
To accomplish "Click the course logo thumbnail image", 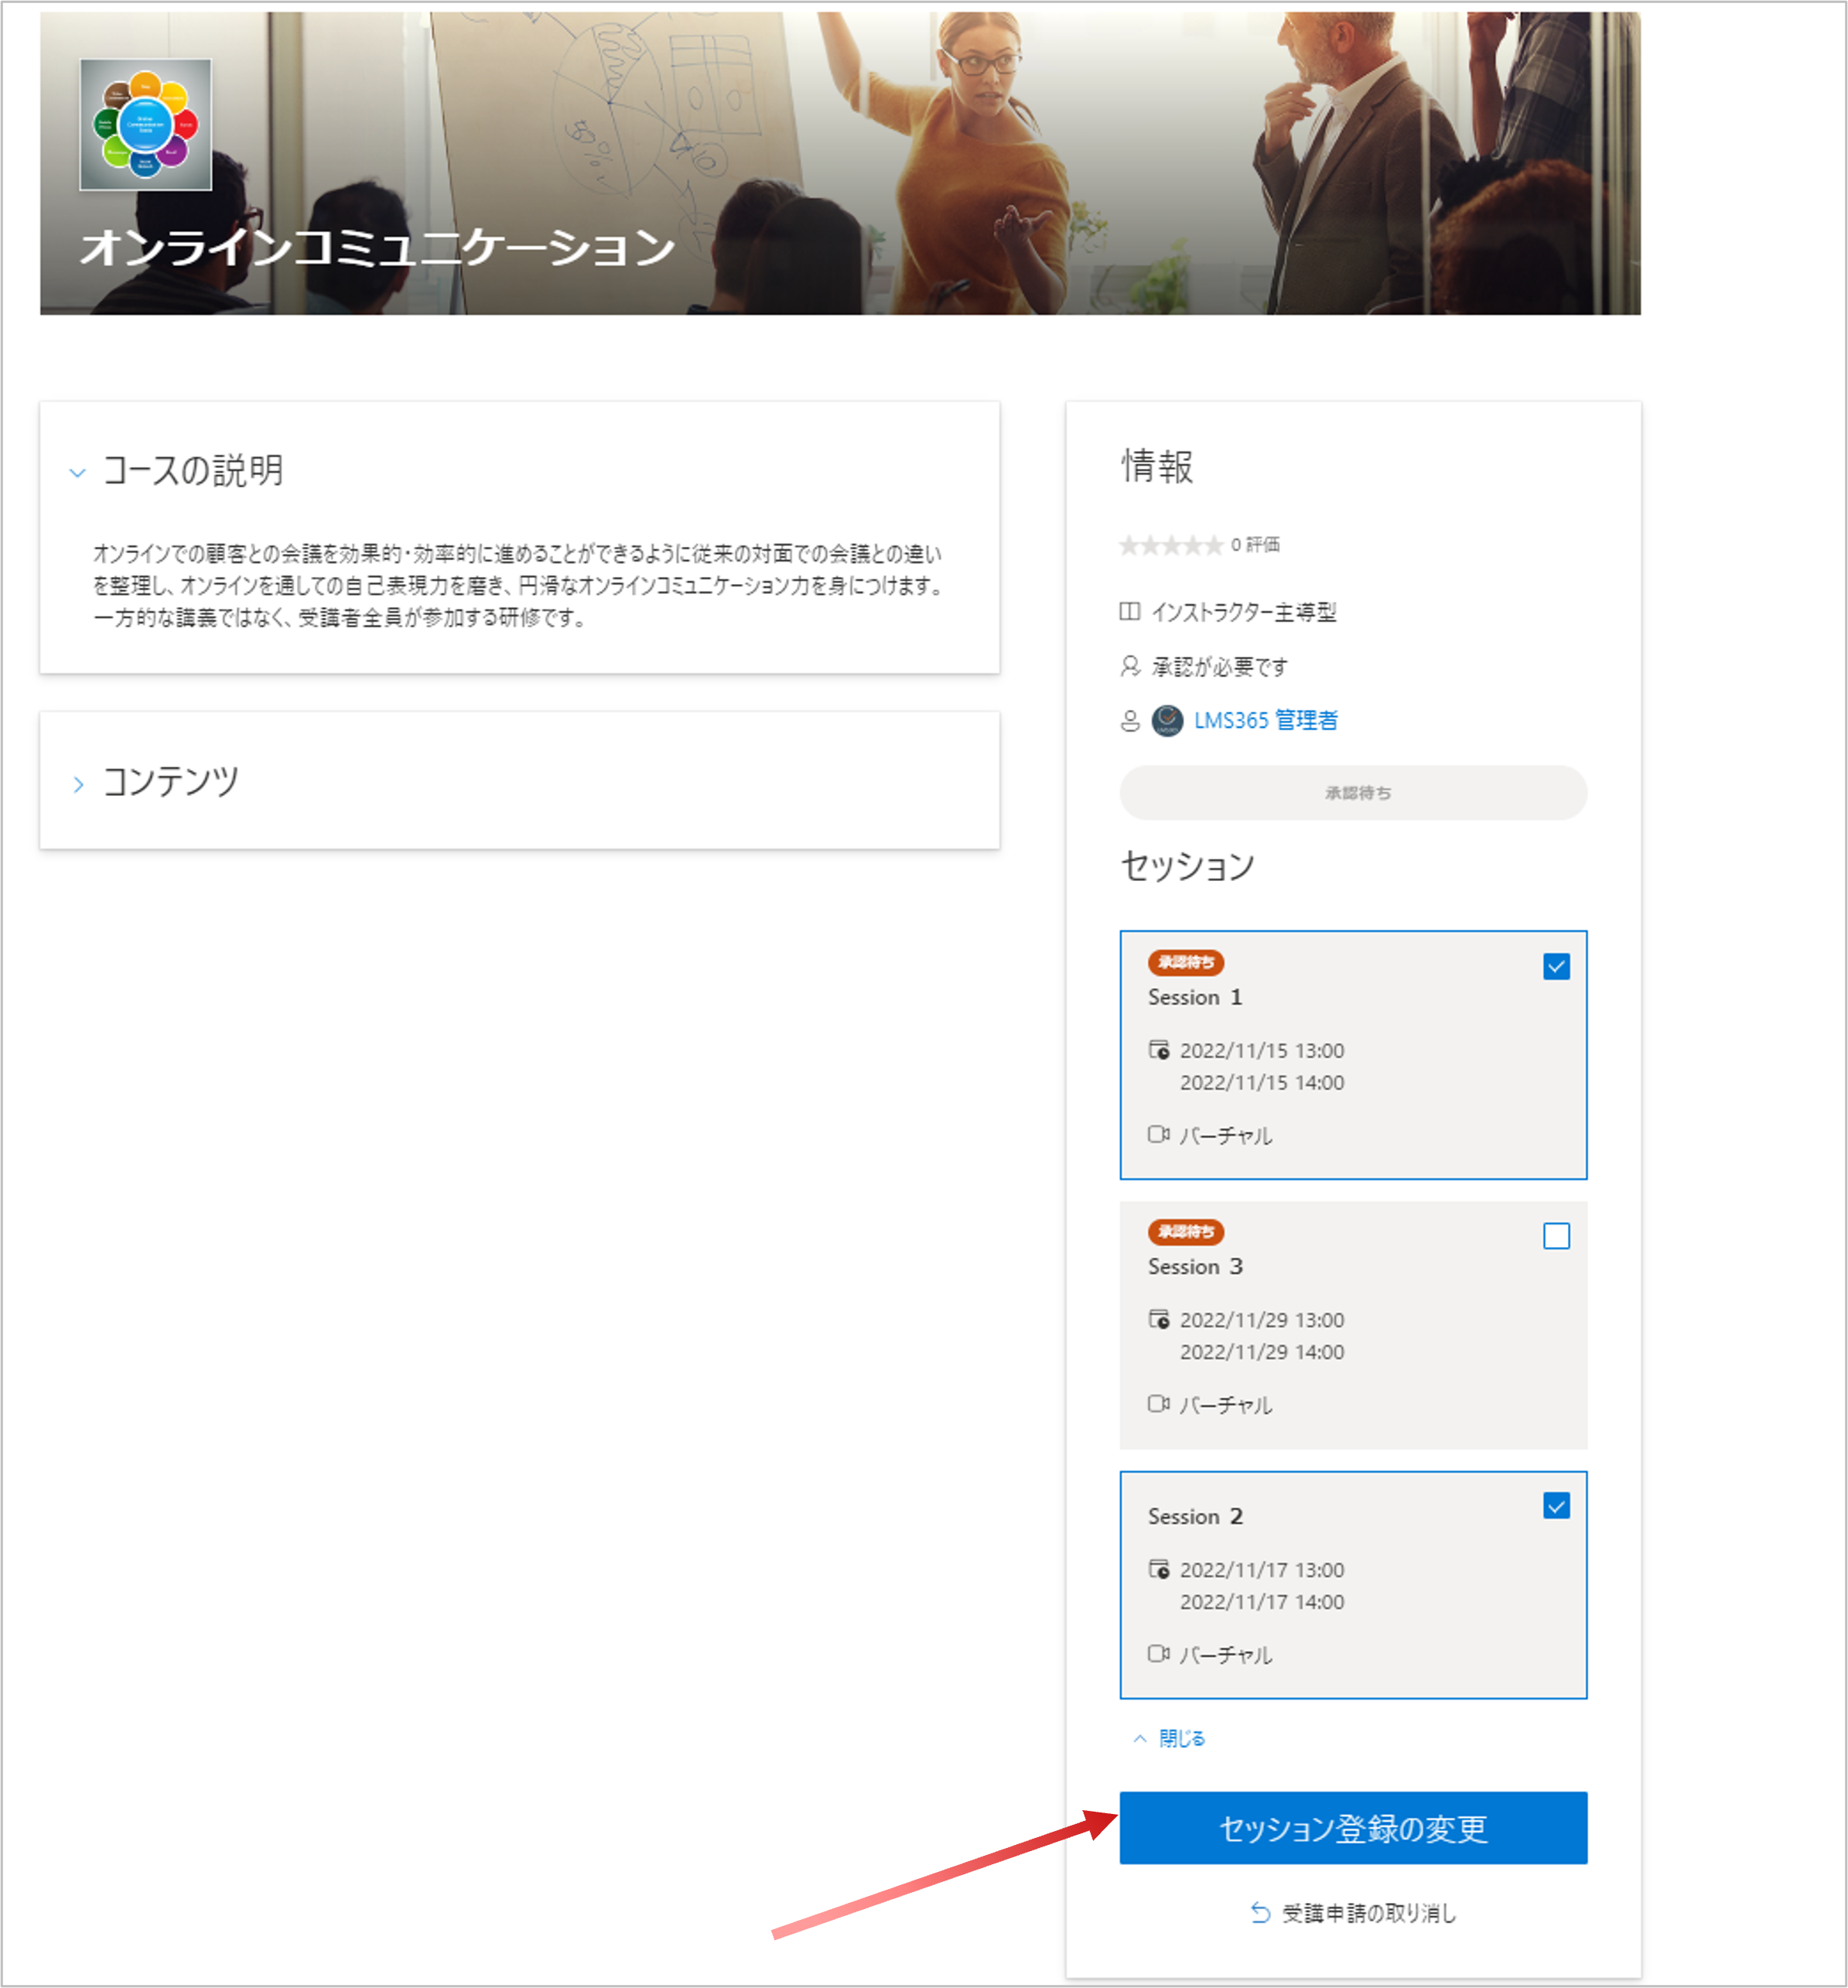I will pyautogui.click(x=146, y=124).
